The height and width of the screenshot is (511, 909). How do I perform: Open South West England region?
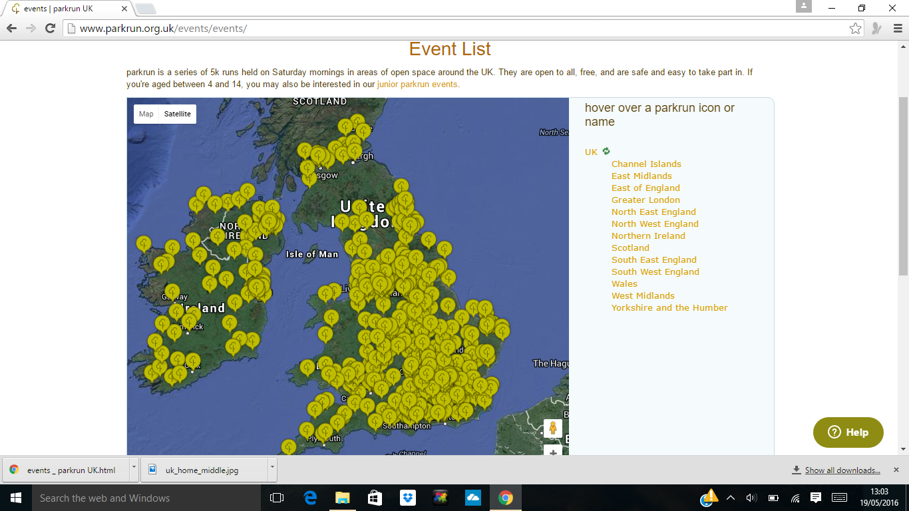coord(655,271)
